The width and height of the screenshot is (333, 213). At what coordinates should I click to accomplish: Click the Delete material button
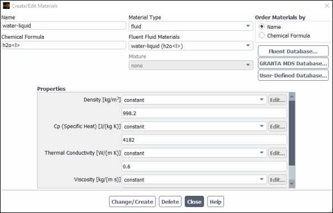(x=170, y=201)
